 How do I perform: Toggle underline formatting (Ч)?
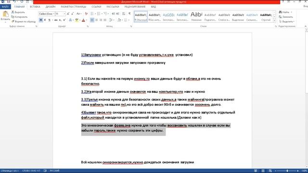tap(49, 20)
